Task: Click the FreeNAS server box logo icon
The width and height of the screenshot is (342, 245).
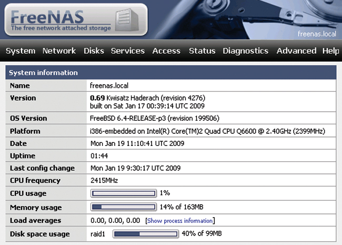Action: tap(127, 20)
